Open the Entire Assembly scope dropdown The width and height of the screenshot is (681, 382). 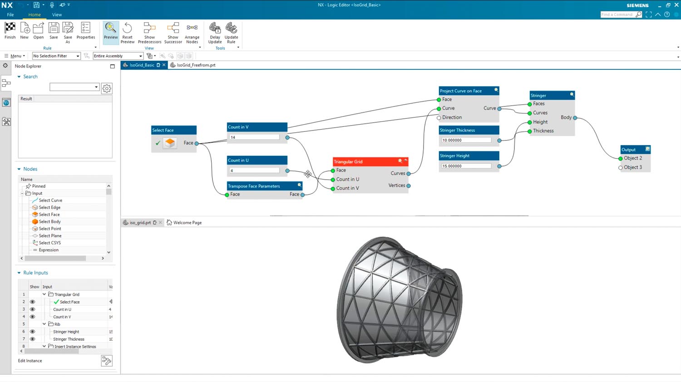(x=118, y=56)
